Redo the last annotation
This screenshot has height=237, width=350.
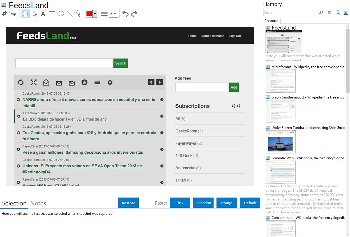pyautogui.click(x=134, y=14)
